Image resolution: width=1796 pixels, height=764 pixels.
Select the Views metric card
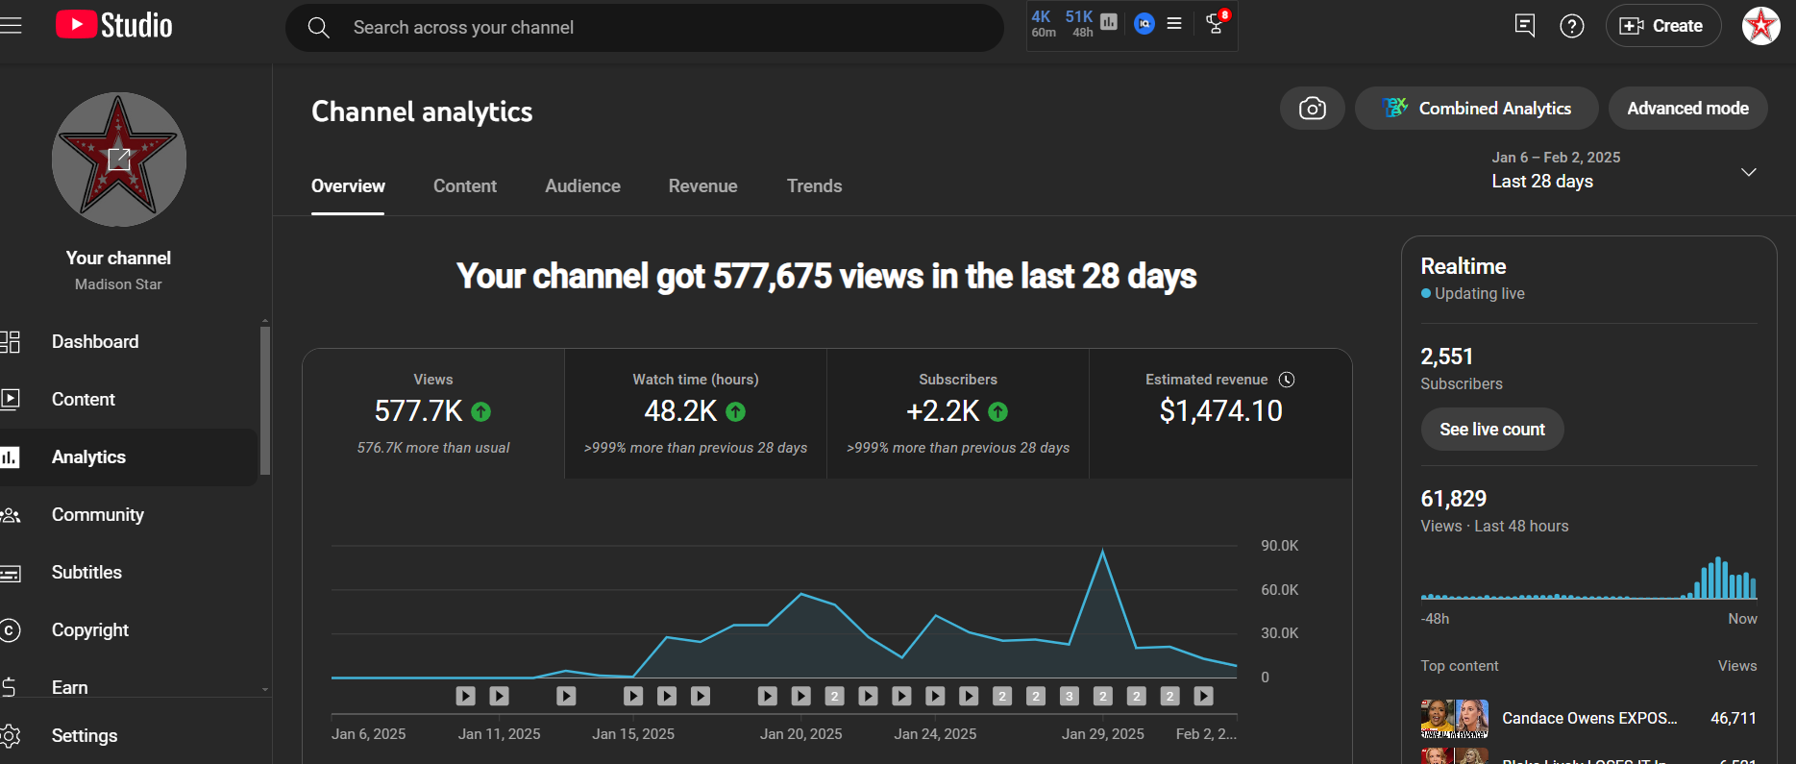(x=433, y=414)
